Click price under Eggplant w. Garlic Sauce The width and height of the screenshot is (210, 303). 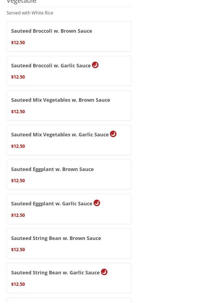tap(18, 215)
